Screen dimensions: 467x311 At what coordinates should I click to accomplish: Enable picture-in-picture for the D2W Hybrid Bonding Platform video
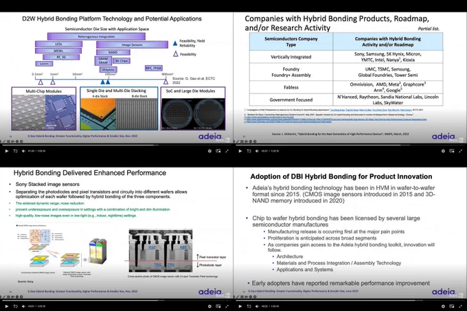click(x=218, y=151)
